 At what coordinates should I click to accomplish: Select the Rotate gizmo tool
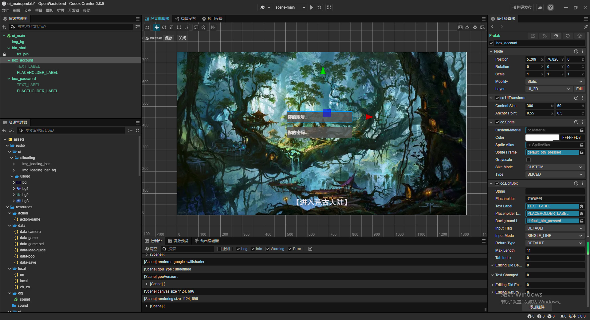click(164, 27)
